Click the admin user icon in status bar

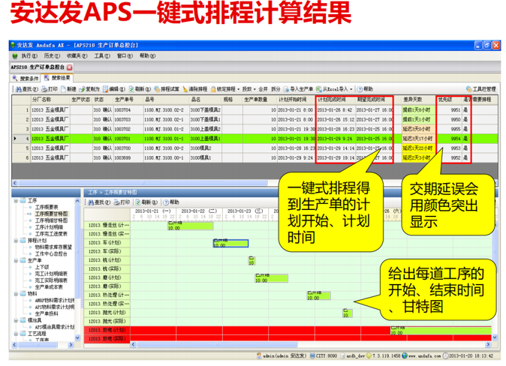click(x=259, y=355)
